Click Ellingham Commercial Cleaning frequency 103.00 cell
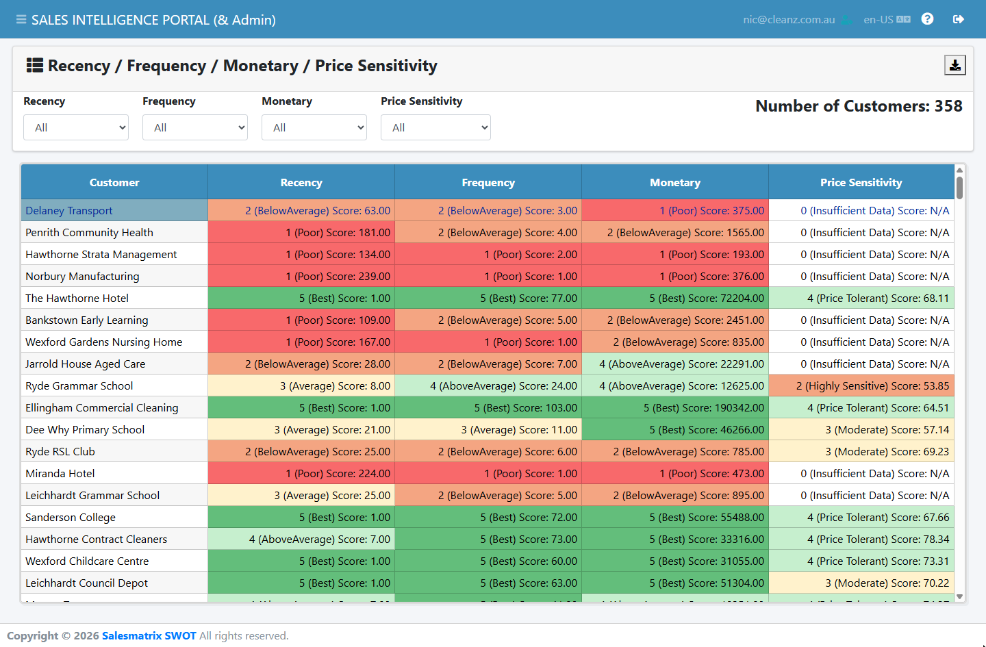This screenshot has width=986, height=647. coord(488,407)
